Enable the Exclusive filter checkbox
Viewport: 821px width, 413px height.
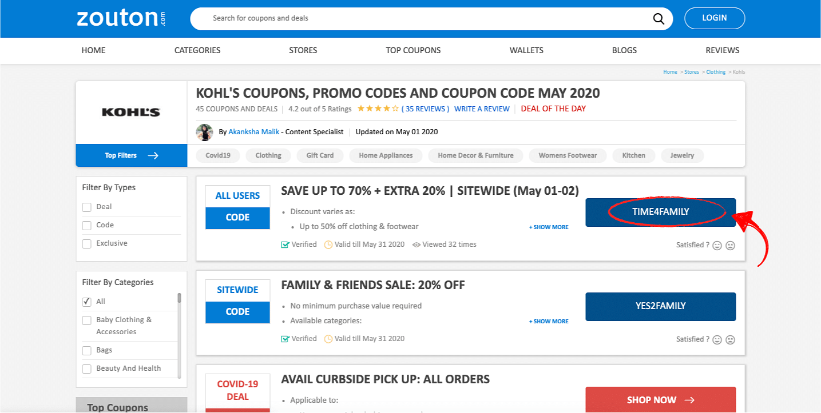87,244
